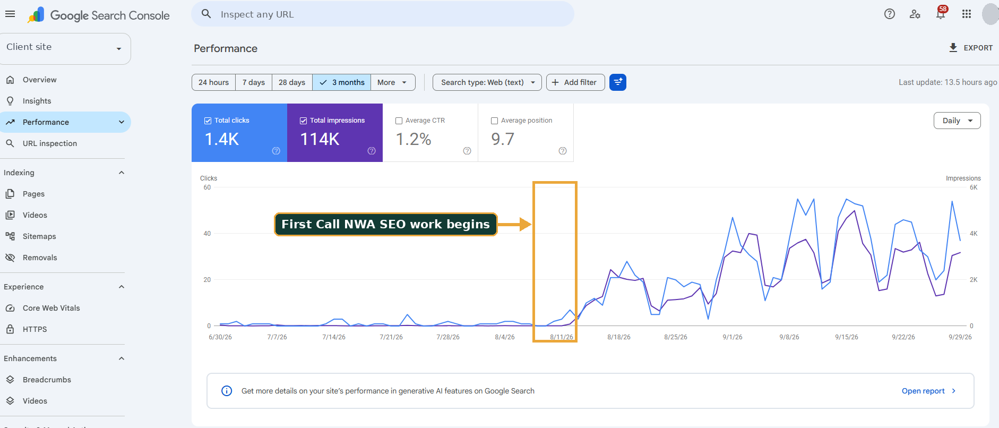Image resolution: width=999 pixels, height=428 pixels.
Task: Uncheck the Total impressions checkbox
Action: 303,121
